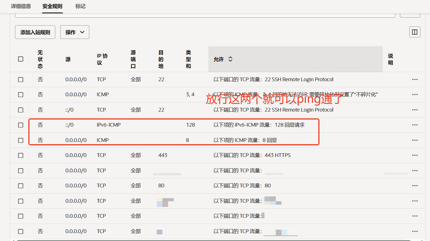Check the box for IPv6-ICMP 128 rule
Viewport: 430px width, 241px height.
point(21,125)
